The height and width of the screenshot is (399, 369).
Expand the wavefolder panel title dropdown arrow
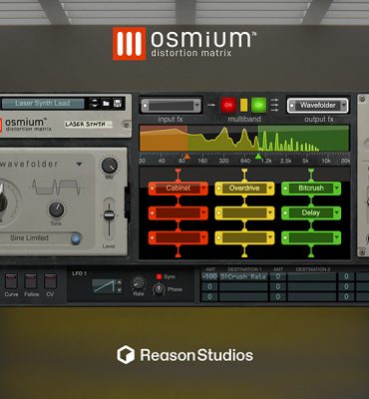(x=79, y=165)
